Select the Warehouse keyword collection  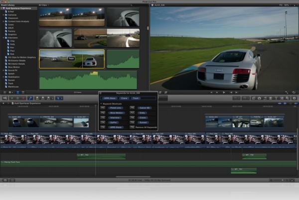pos(13,87)
